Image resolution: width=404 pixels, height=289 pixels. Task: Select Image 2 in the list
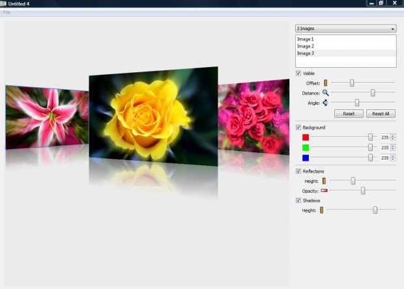pyautogui.click(x=306, y=46)
